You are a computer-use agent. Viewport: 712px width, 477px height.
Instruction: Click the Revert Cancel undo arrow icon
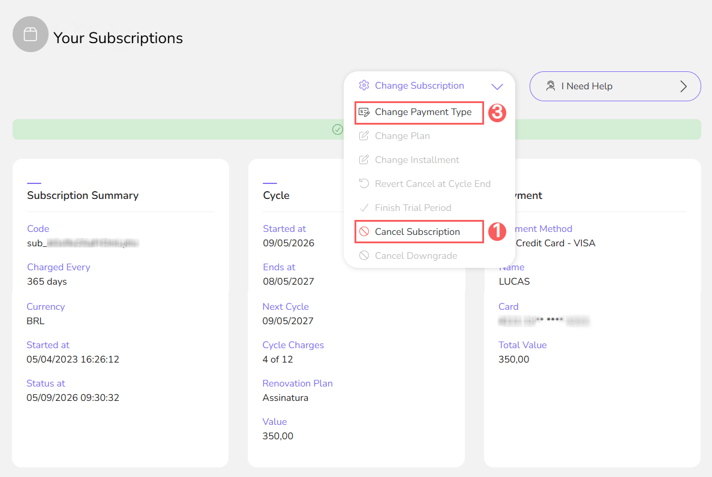364,183
